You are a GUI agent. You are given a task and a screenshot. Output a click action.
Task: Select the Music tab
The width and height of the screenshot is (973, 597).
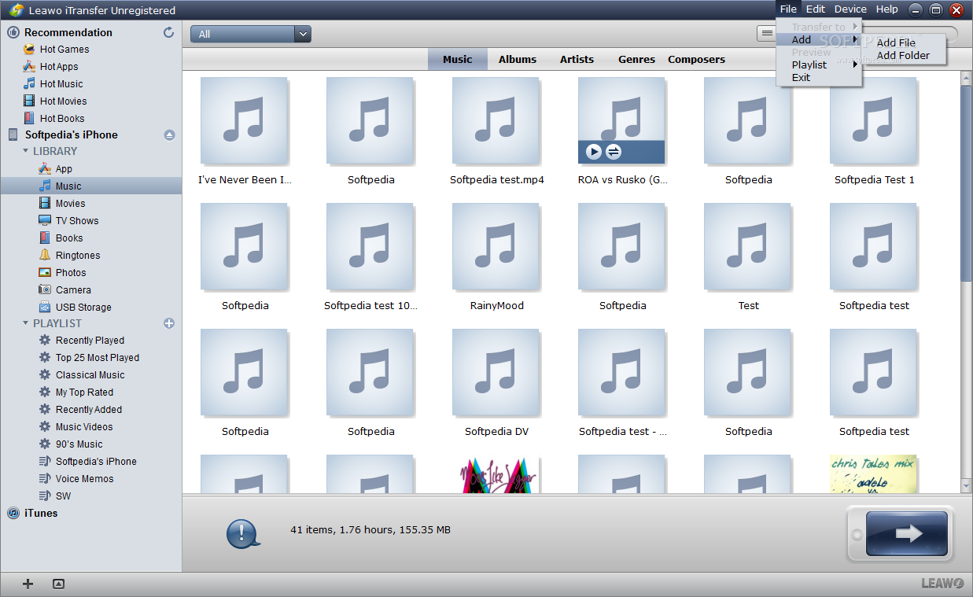458,59
